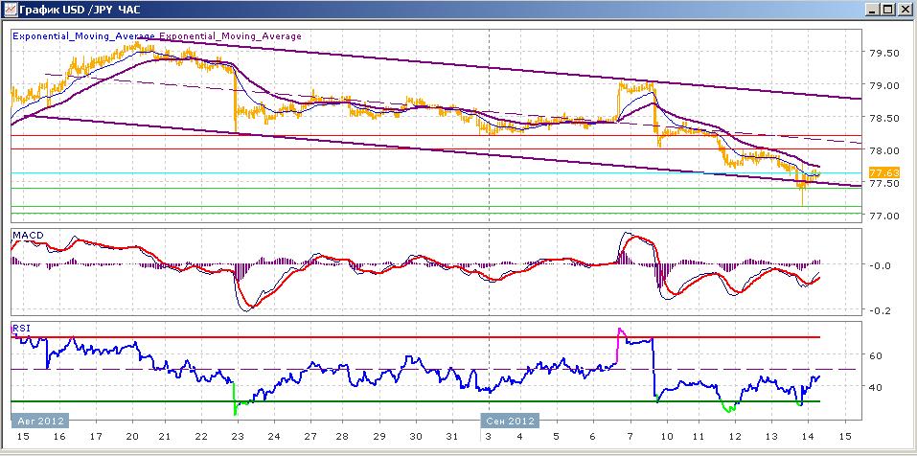Screen dimensions: 917x456
Task: Click date 23 on the time axis
Action: click(238, 436)
